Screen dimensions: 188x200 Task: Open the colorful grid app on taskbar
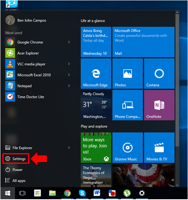click(x=38, y=193)
